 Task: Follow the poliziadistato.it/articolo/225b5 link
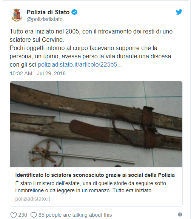coord(80,64)
